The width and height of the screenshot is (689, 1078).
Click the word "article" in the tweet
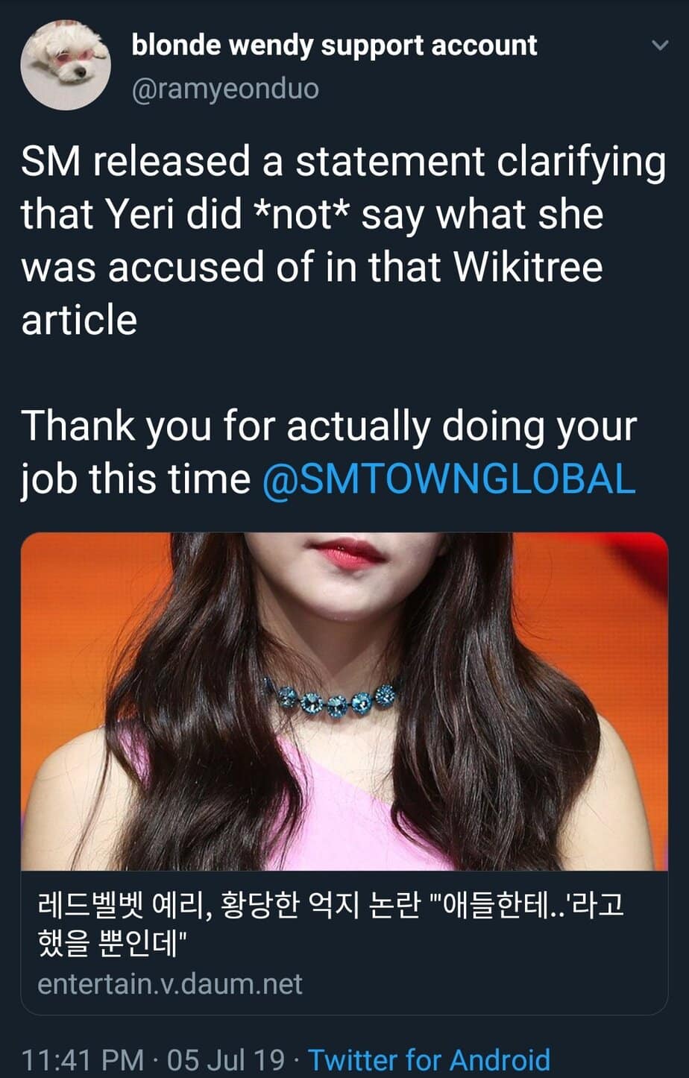[79, 320]
